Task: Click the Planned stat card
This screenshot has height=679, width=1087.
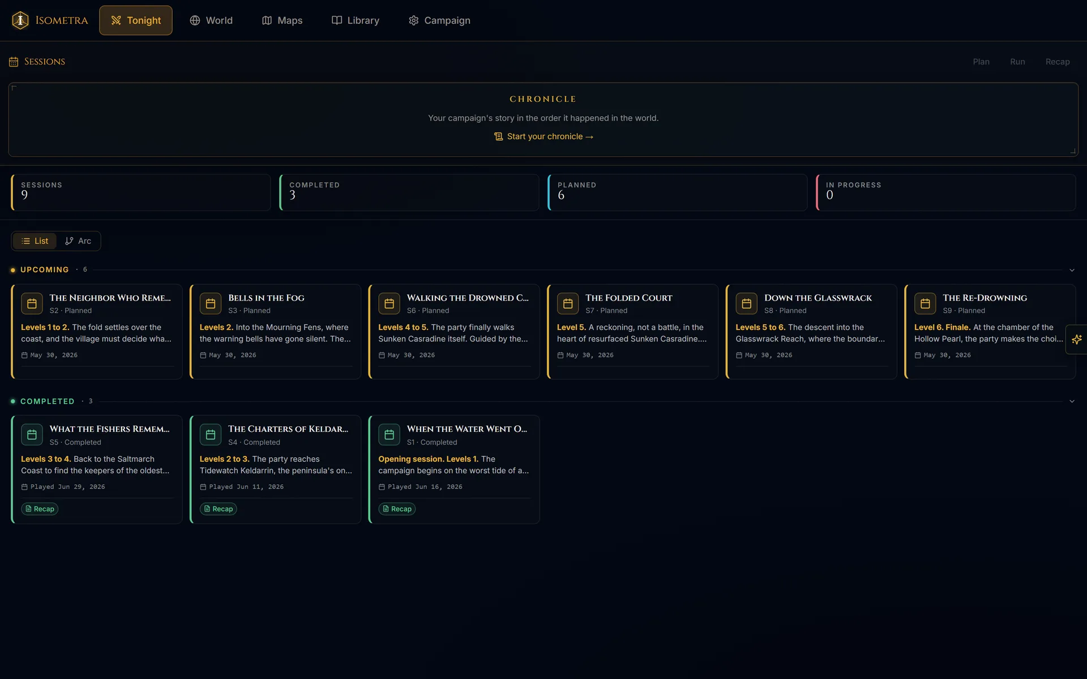Action: pos(677,192)
